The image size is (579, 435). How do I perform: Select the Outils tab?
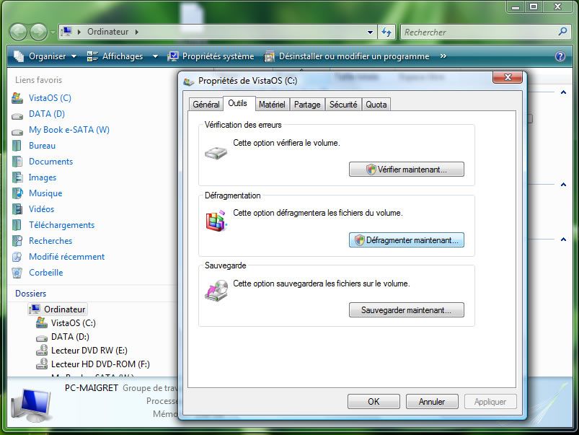(237, 103)
